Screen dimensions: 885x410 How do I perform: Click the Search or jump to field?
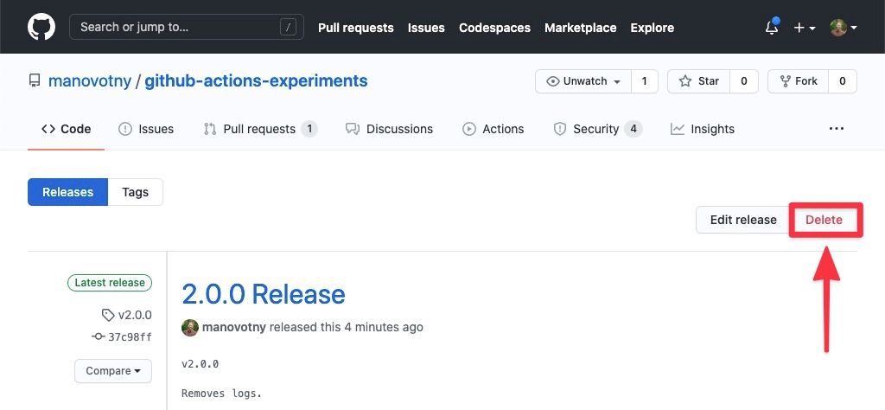point(187,27)
